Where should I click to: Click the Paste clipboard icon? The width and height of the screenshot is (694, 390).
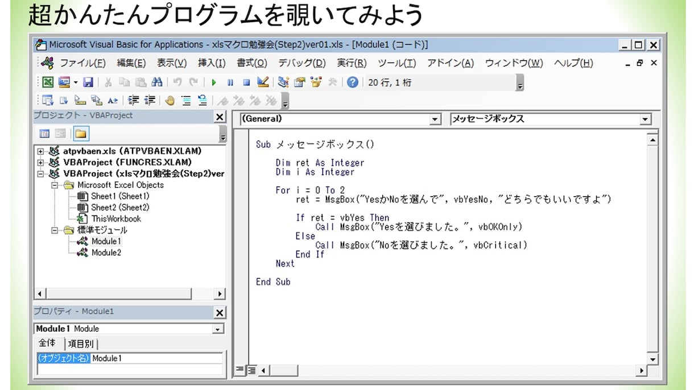pos(141,82)
